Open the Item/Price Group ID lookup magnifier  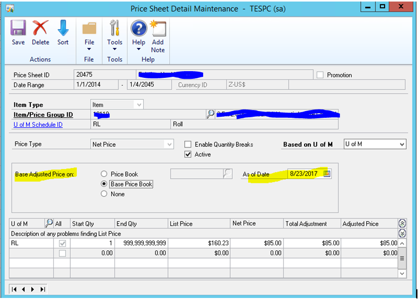210,114
